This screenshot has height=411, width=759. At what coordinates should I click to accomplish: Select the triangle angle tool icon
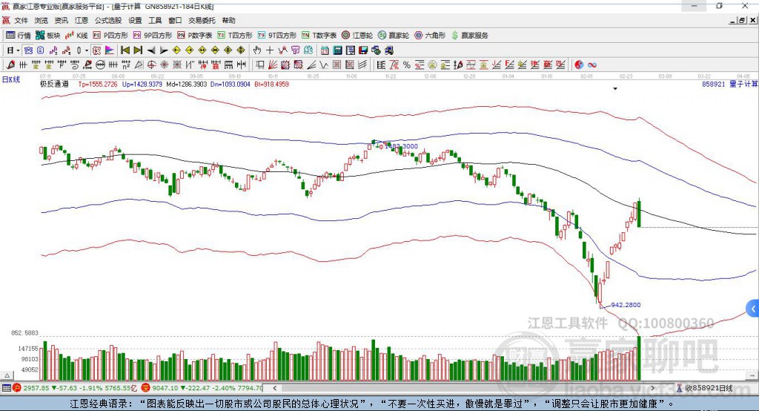(x=139, y=65)
